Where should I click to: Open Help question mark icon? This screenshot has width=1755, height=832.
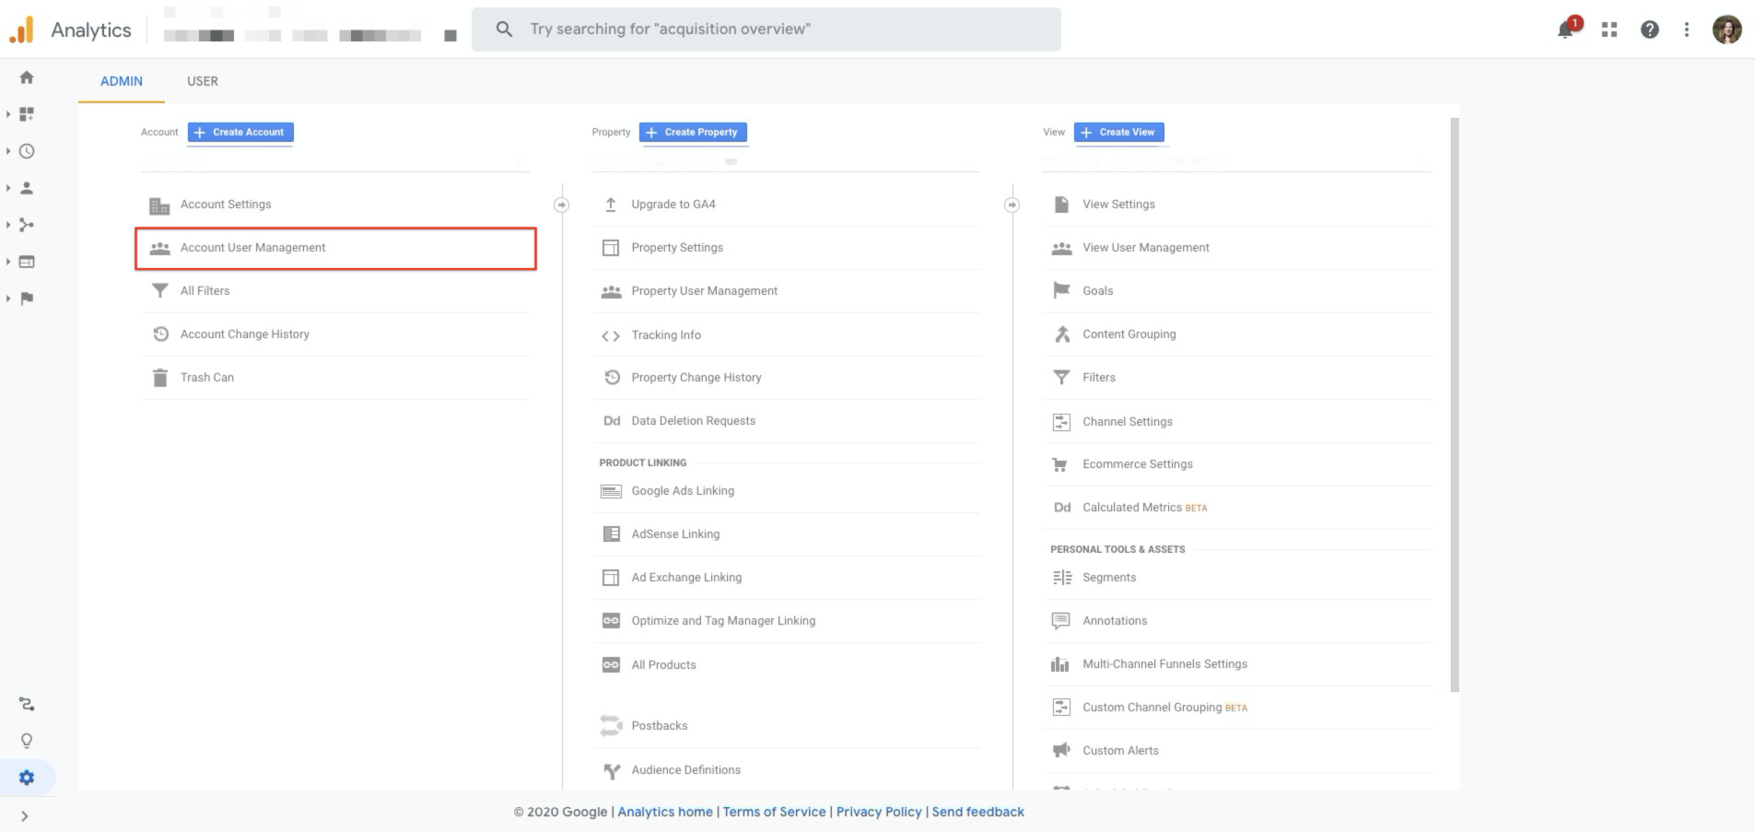[x=1650, y=29]
